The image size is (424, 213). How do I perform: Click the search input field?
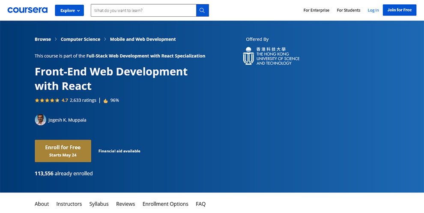click(143, 10)
